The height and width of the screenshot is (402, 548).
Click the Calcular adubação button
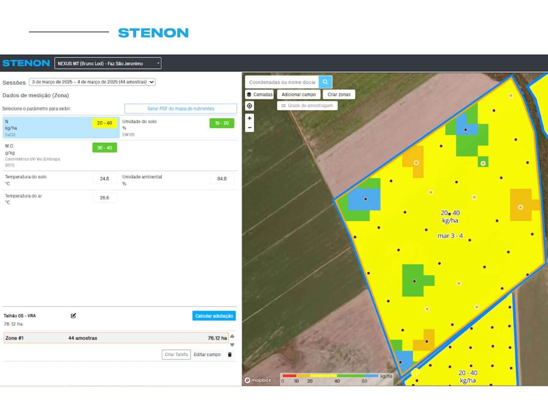point(214,316)
